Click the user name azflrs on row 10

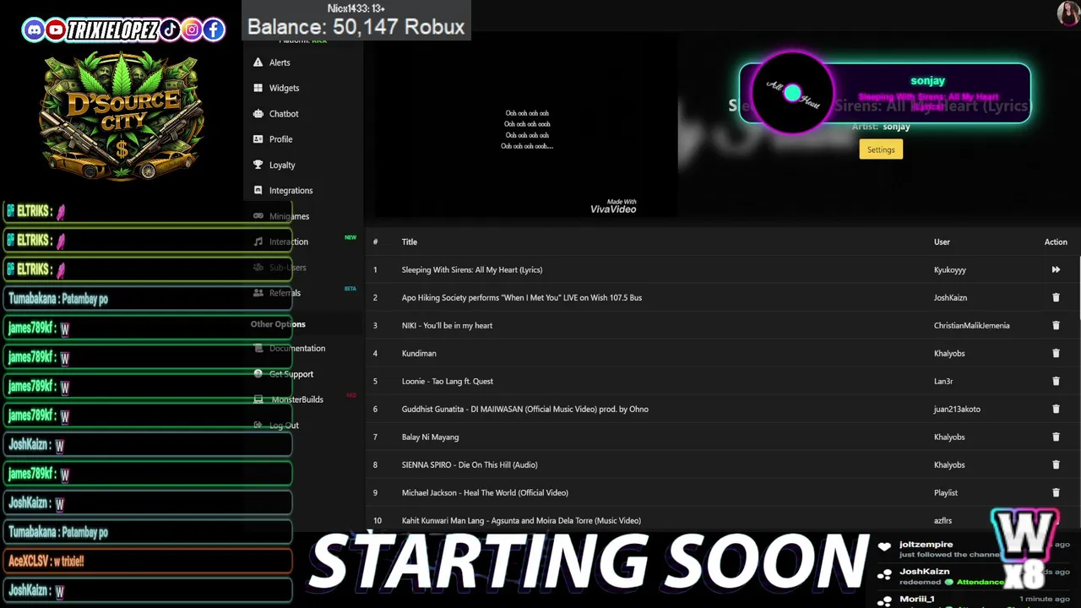click(x=942, y=521)
